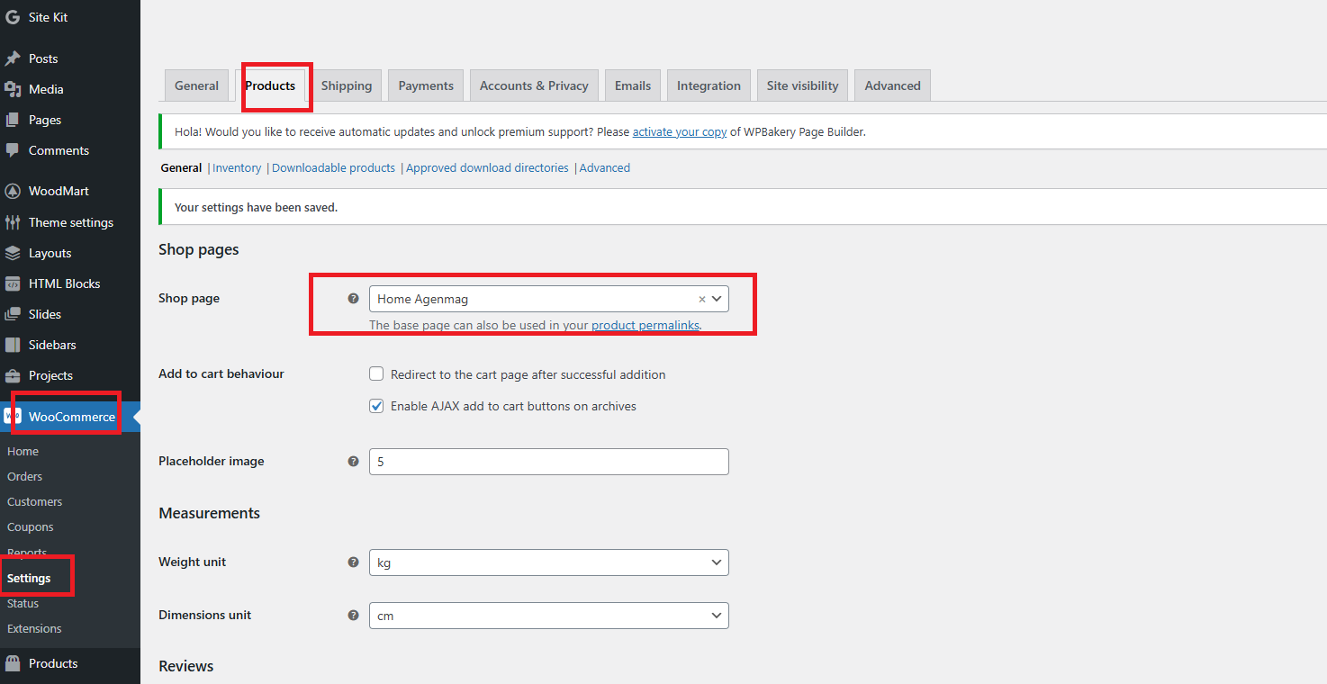Image resolution: width=1327 pixels, height=684 pixels.
Task: Open the Site visibility tab
Action: tap(802, 85)
